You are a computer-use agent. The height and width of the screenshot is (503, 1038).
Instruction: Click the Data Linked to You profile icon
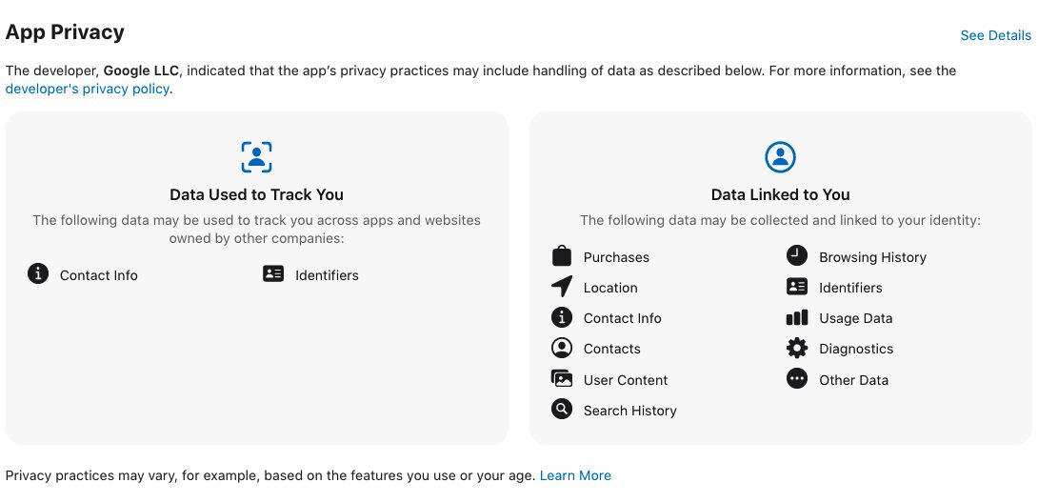(x=780, y=157)
